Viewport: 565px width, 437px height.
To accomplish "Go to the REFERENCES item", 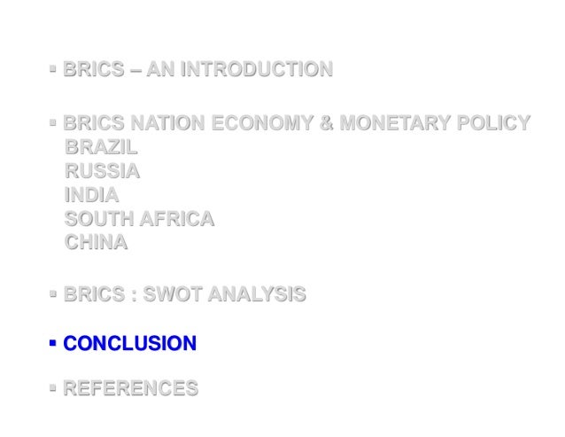I will click(x=130, y=388).
